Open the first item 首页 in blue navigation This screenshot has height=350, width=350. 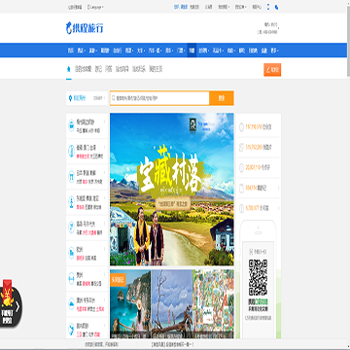(x=71, y=51)
